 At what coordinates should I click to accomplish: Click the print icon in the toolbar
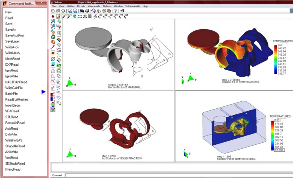[x=87, y=11]
